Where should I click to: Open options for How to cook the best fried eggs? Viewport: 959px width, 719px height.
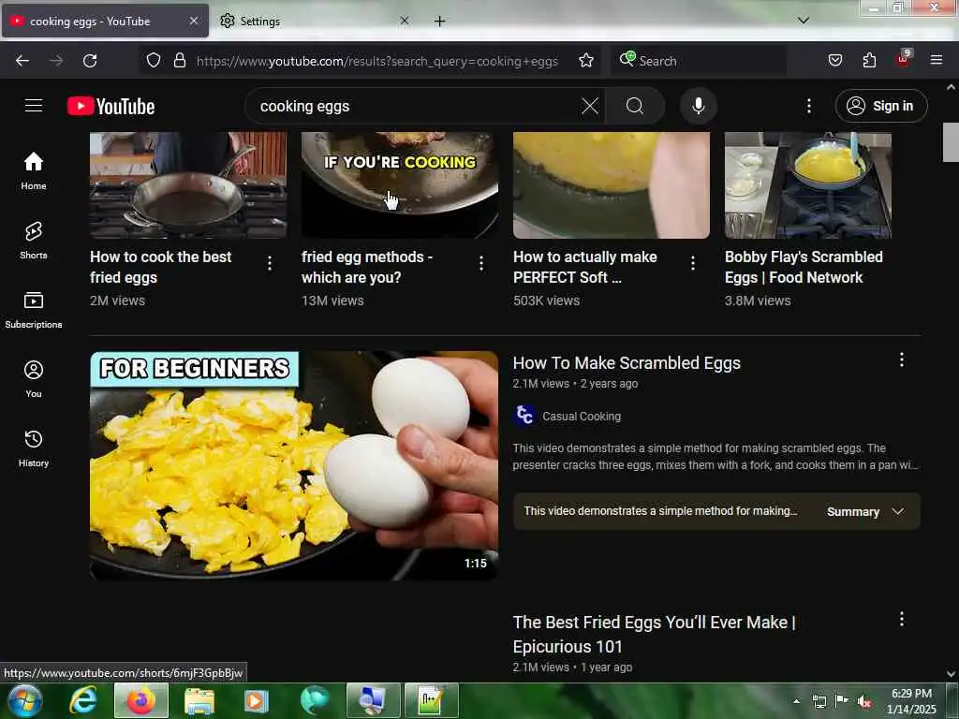point(269,263)
